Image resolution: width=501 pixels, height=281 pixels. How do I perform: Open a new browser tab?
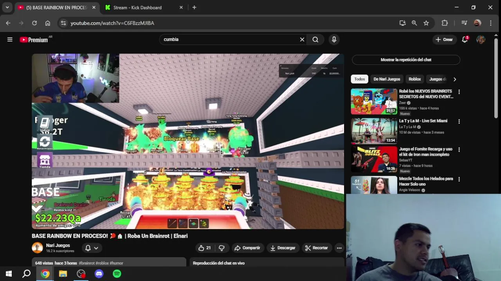[194, 7]
